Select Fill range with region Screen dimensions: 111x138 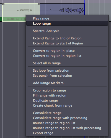67,95
